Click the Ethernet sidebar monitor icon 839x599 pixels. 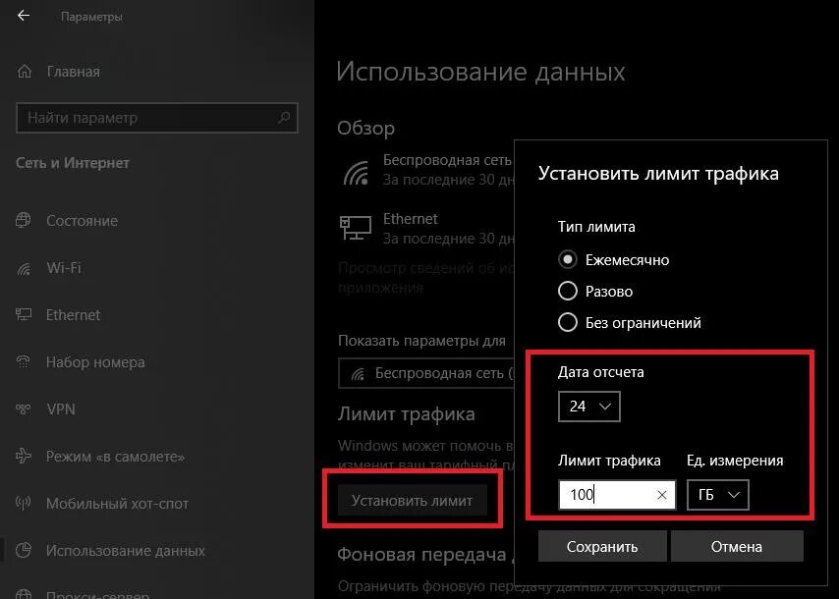(24, 314)
